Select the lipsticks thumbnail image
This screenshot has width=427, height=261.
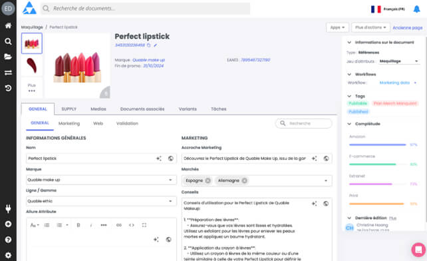[32, 43]
